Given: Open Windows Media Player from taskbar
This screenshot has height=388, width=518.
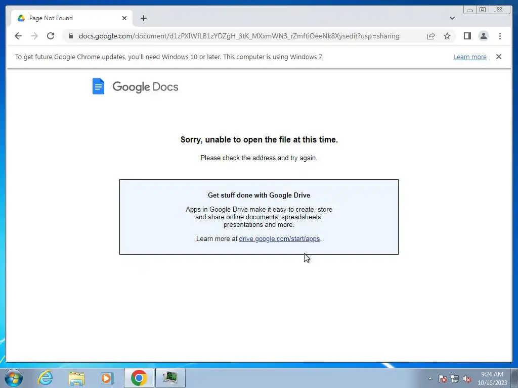Looking at the screenshot, I should [107, 378].
